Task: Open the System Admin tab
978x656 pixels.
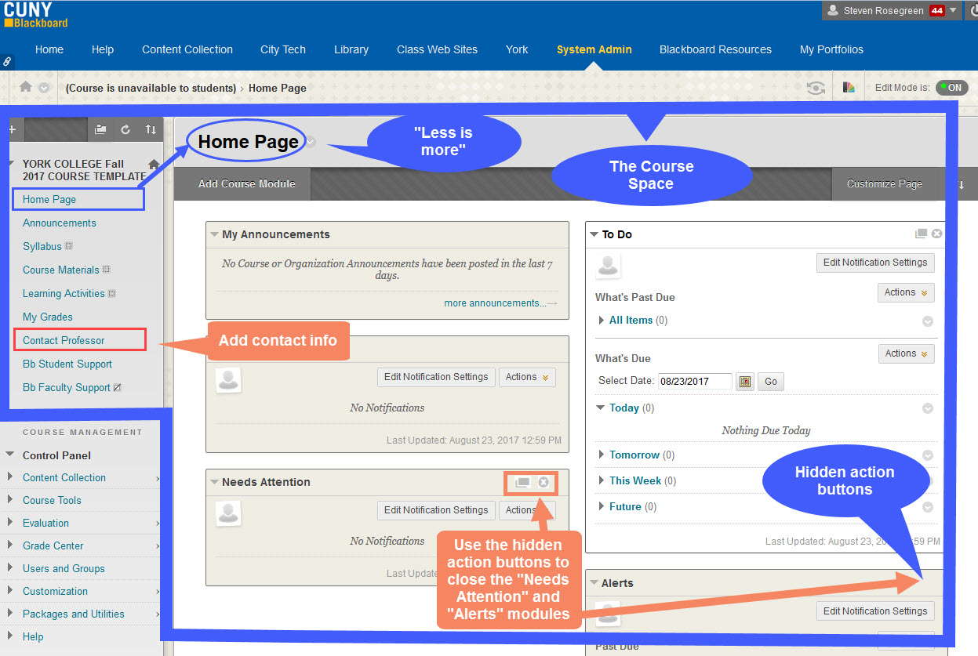Action: [594, 49]
